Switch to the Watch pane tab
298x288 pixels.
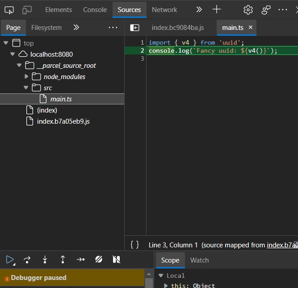(x=200, y=260)
